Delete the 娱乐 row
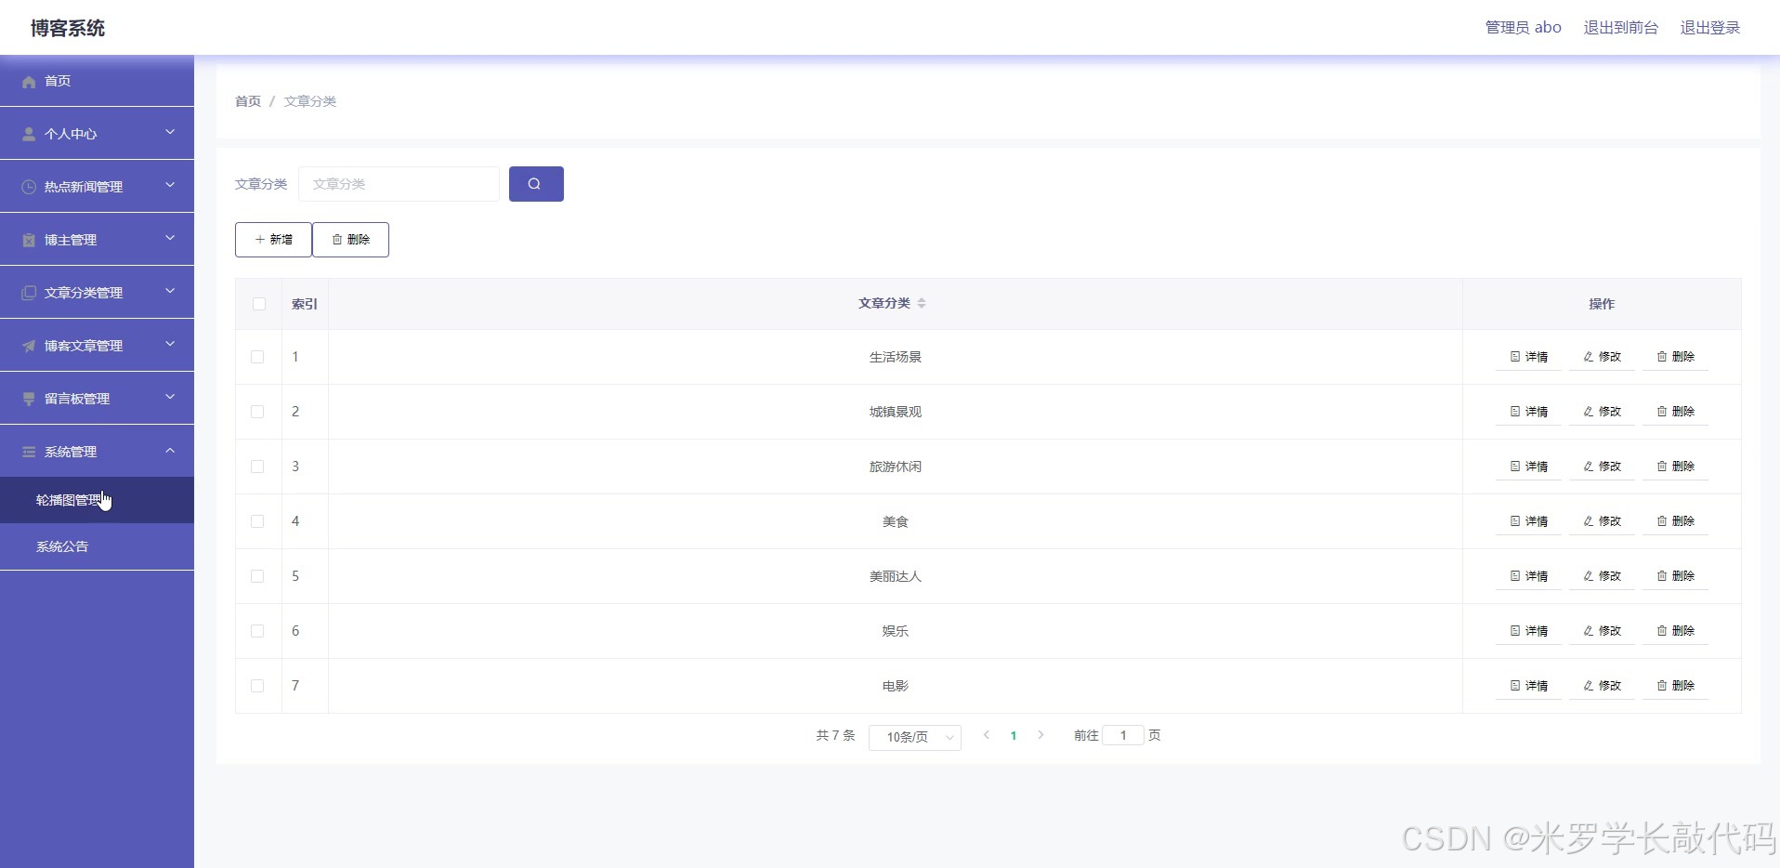 click(x=1675, y=631)
